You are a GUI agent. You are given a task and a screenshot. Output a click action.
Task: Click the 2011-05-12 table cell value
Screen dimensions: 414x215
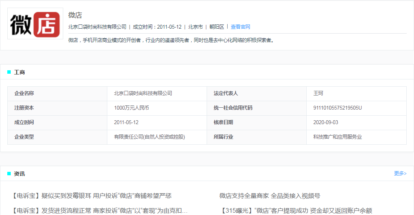[157, 122]
